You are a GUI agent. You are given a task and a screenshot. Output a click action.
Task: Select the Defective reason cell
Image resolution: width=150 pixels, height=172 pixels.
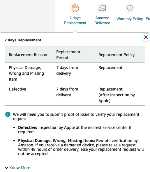point(17,89)
